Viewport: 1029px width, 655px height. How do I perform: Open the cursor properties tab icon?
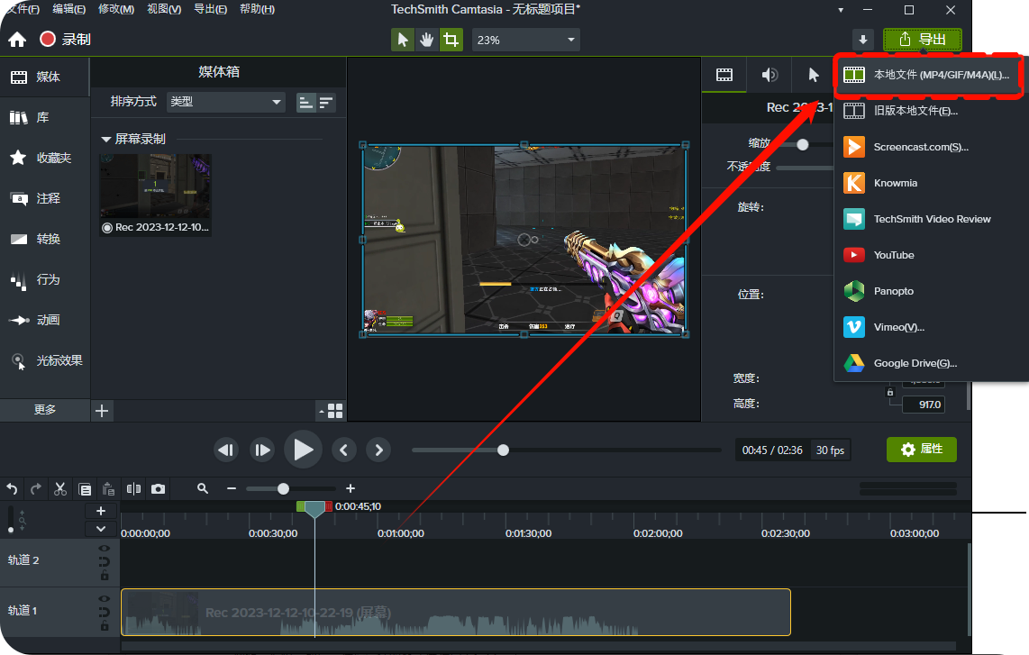813,75
